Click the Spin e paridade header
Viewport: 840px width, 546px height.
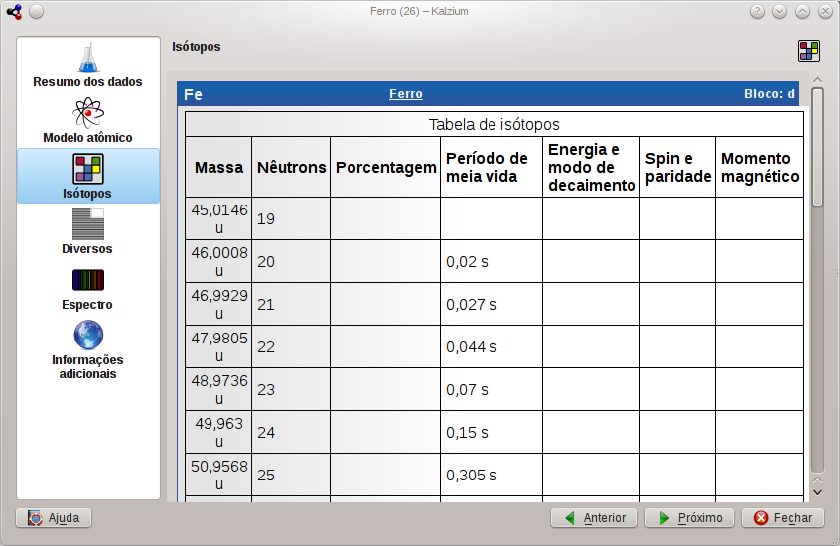tap(678, 167)
